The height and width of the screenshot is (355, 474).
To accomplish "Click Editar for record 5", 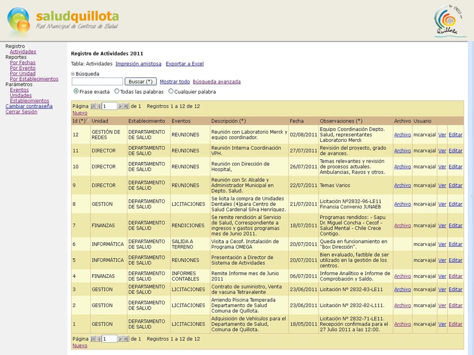I will [x=456, y=260].
